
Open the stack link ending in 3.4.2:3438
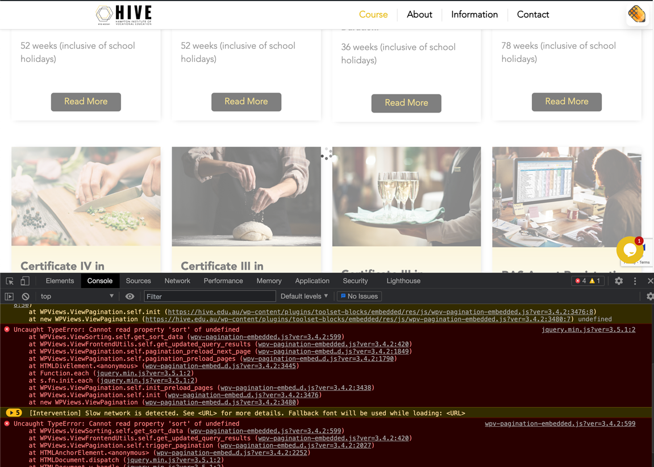click(295, 388)
